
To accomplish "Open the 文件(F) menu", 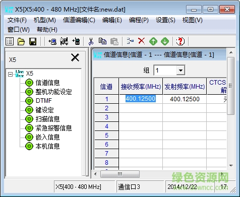I will [x=17, y=20].
